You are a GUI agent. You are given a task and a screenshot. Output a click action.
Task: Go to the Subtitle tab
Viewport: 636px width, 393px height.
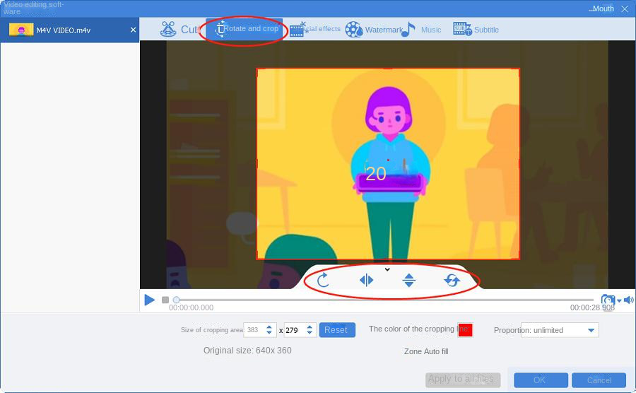pyautogui.click(x=476, y=30)
